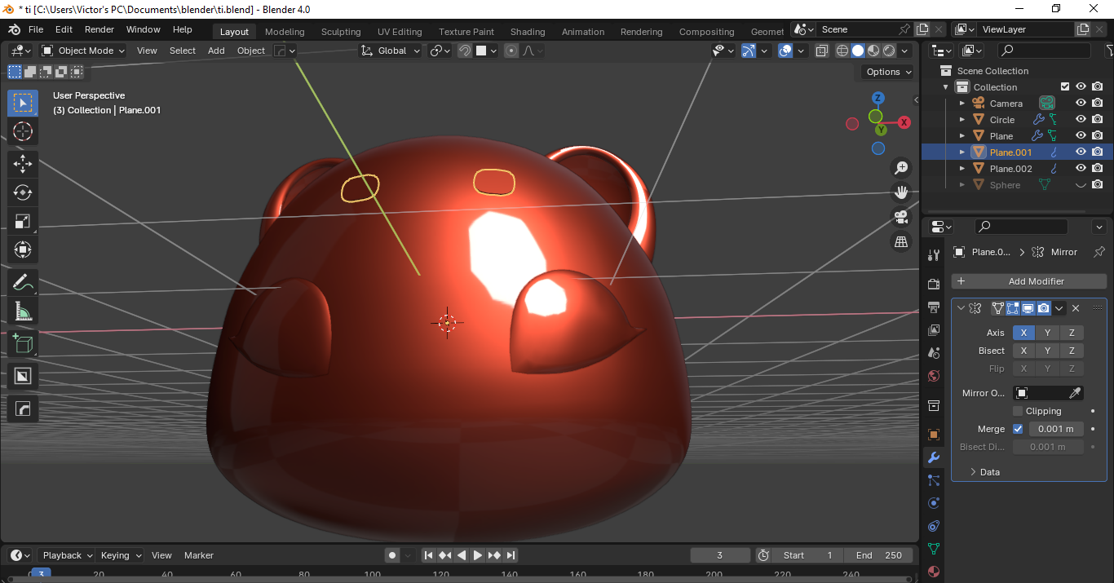Activate the Transform tool
Viewport: 1114px width, 583px height.
(23, 250)
